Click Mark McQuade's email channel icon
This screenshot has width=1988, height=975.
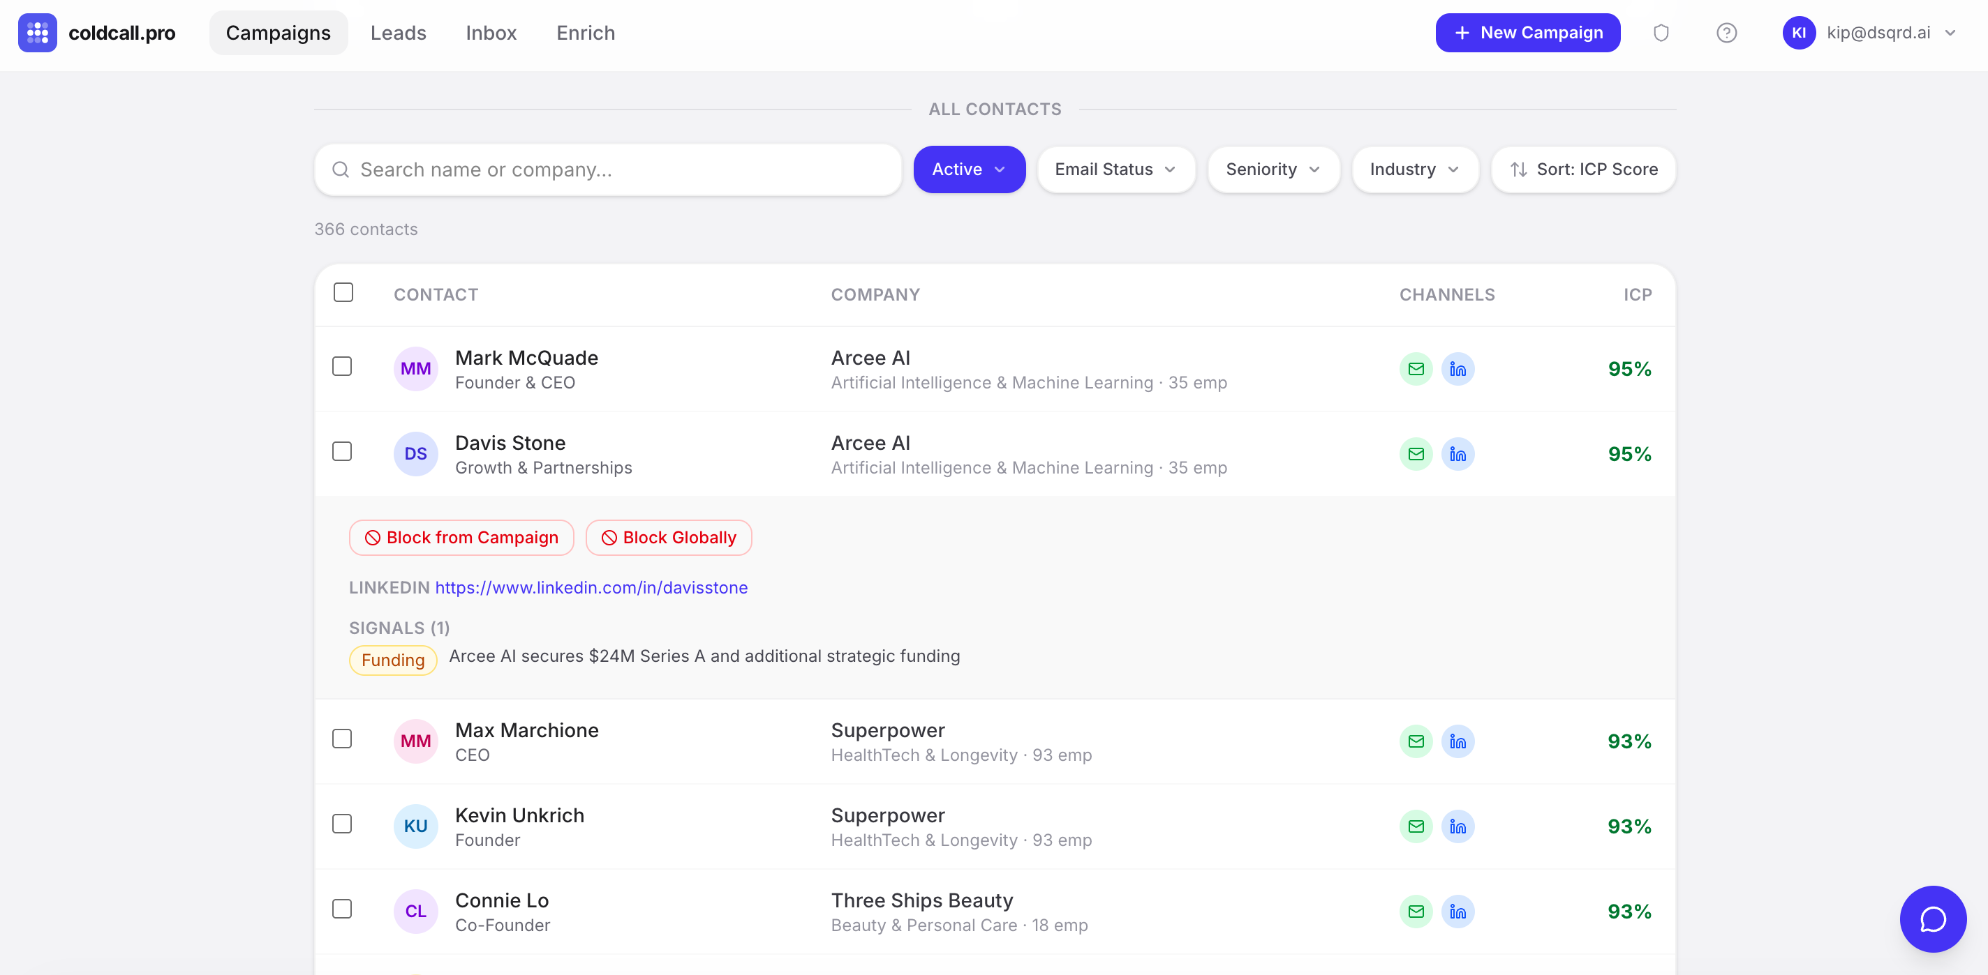[x=1416, y=369]
